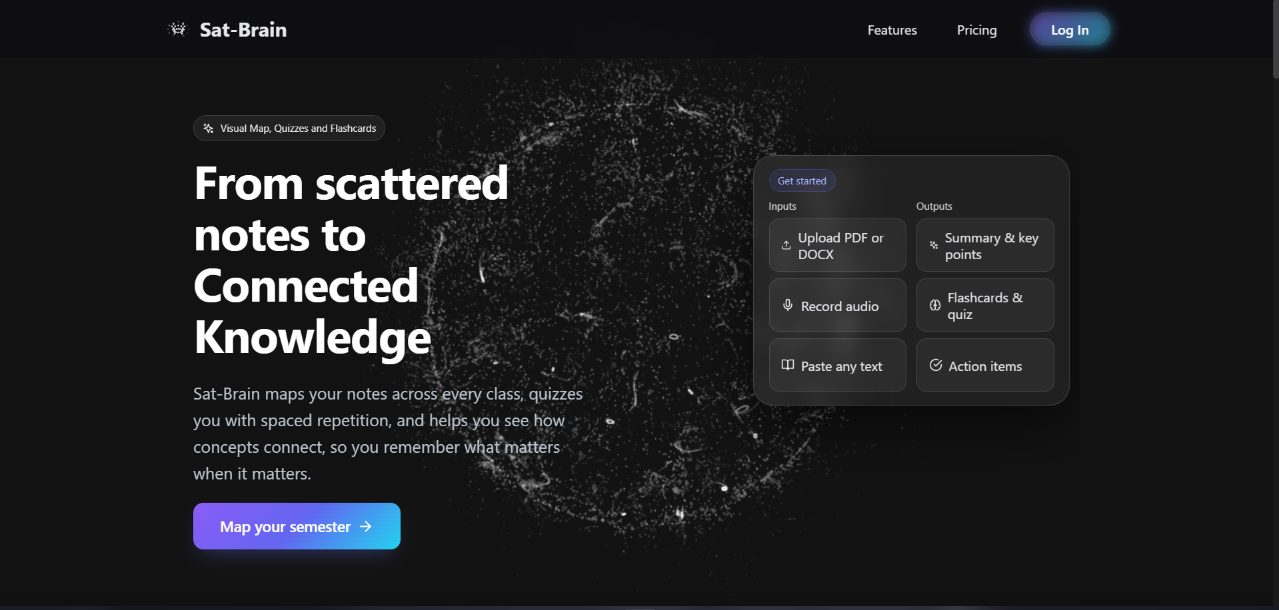Go to the Pricing page
The height and width of the screenshot is (610, 1279).
[976, 30]
